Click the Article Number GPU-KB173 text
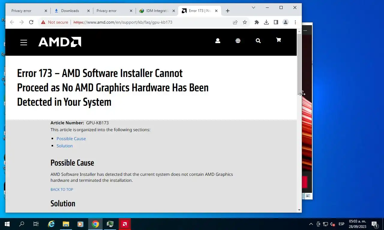 tap(79, 123)
